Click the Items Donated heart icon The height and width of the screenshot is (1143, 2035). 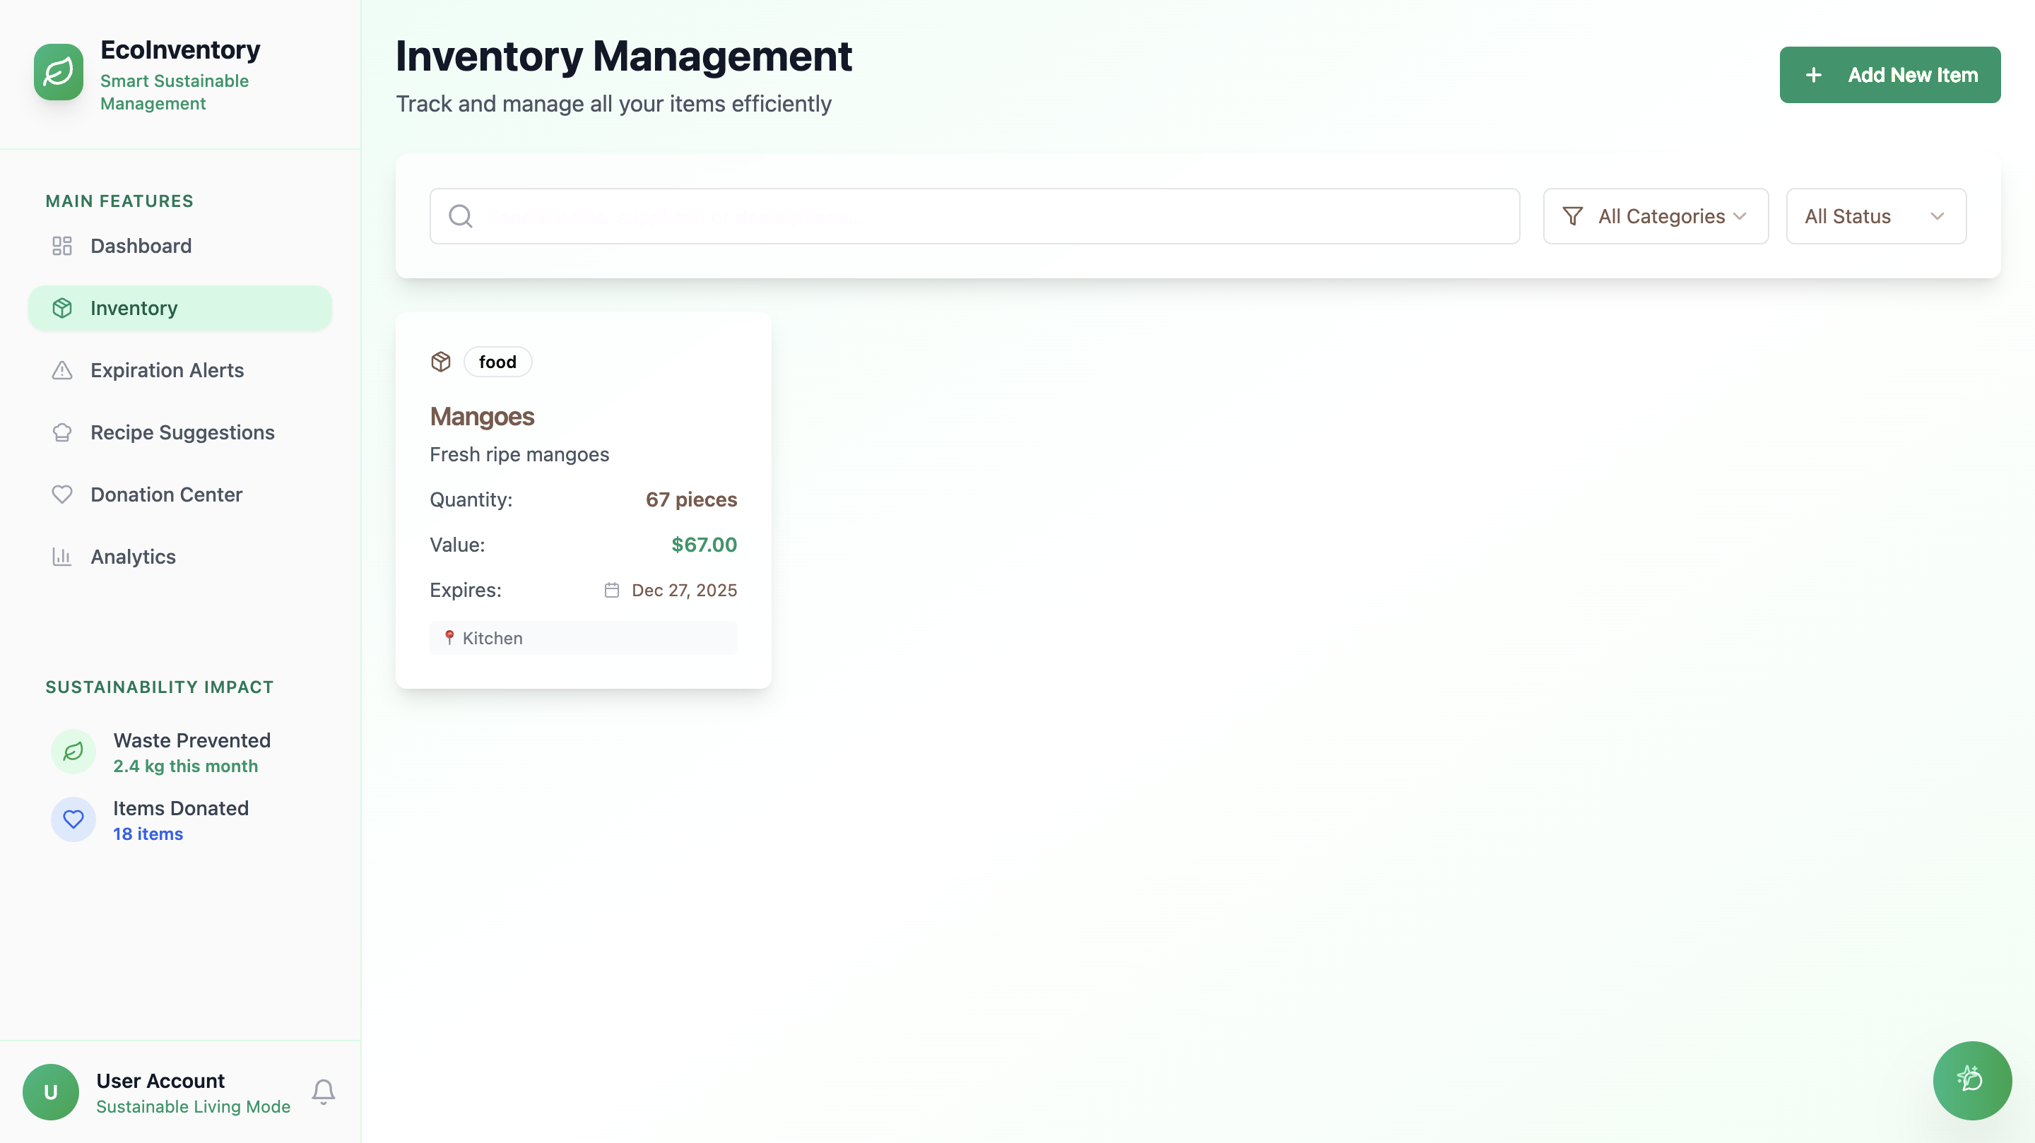(x=73, y=819)
